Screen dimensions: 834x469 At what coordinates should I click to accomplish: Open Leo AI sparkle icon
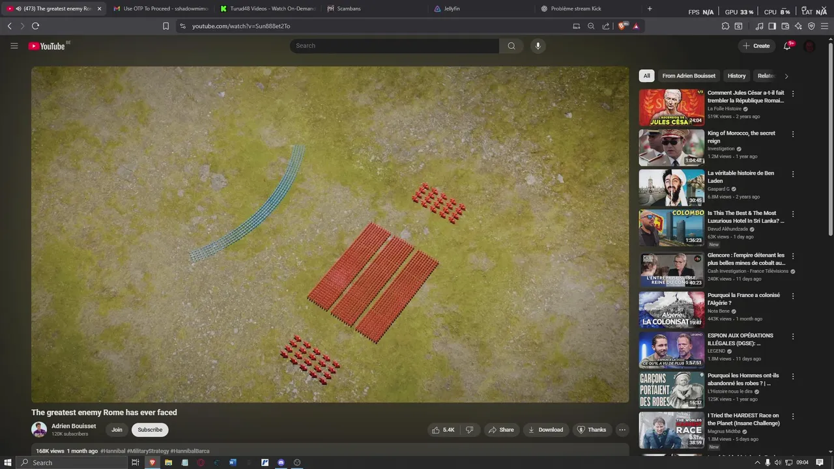[798, 26]
